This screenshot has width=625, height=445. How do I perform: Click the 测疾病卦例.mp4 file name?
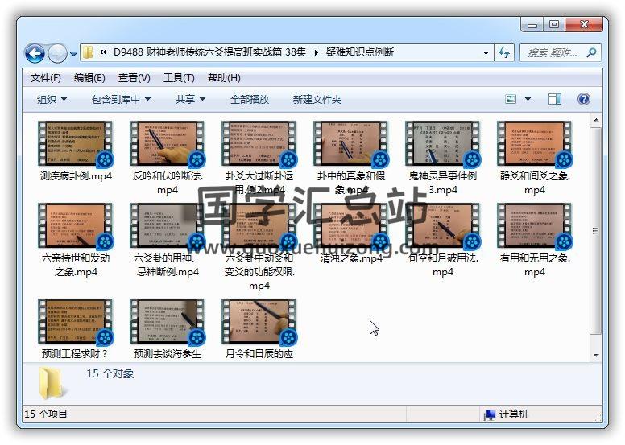(76, 176)
